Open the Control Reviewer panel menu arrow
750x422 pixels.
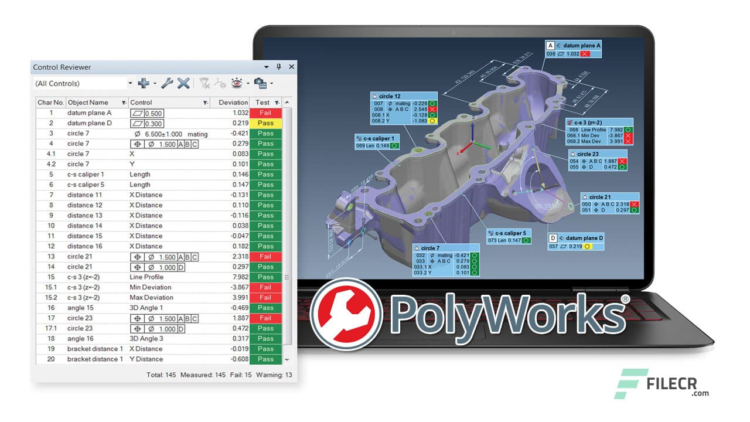point(267,67)
